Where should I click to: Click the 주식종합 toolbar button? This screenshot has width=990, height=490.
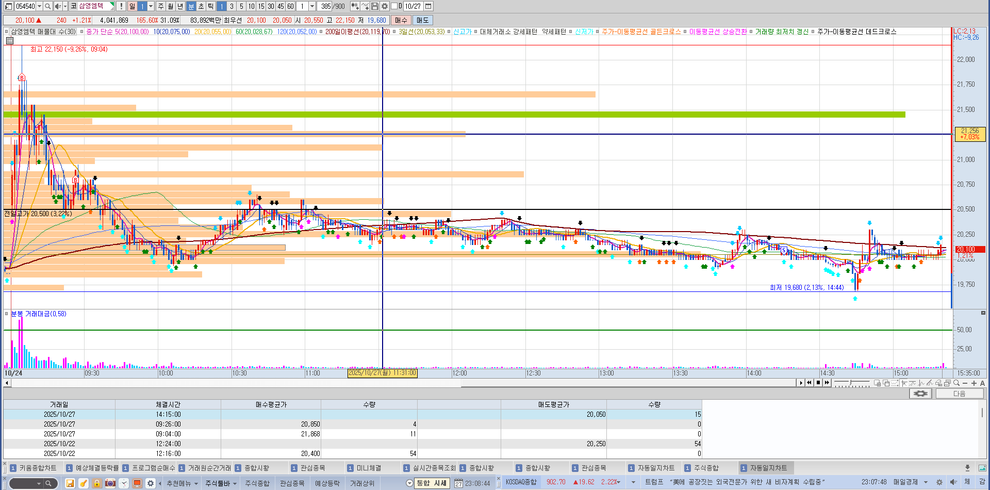257,483
